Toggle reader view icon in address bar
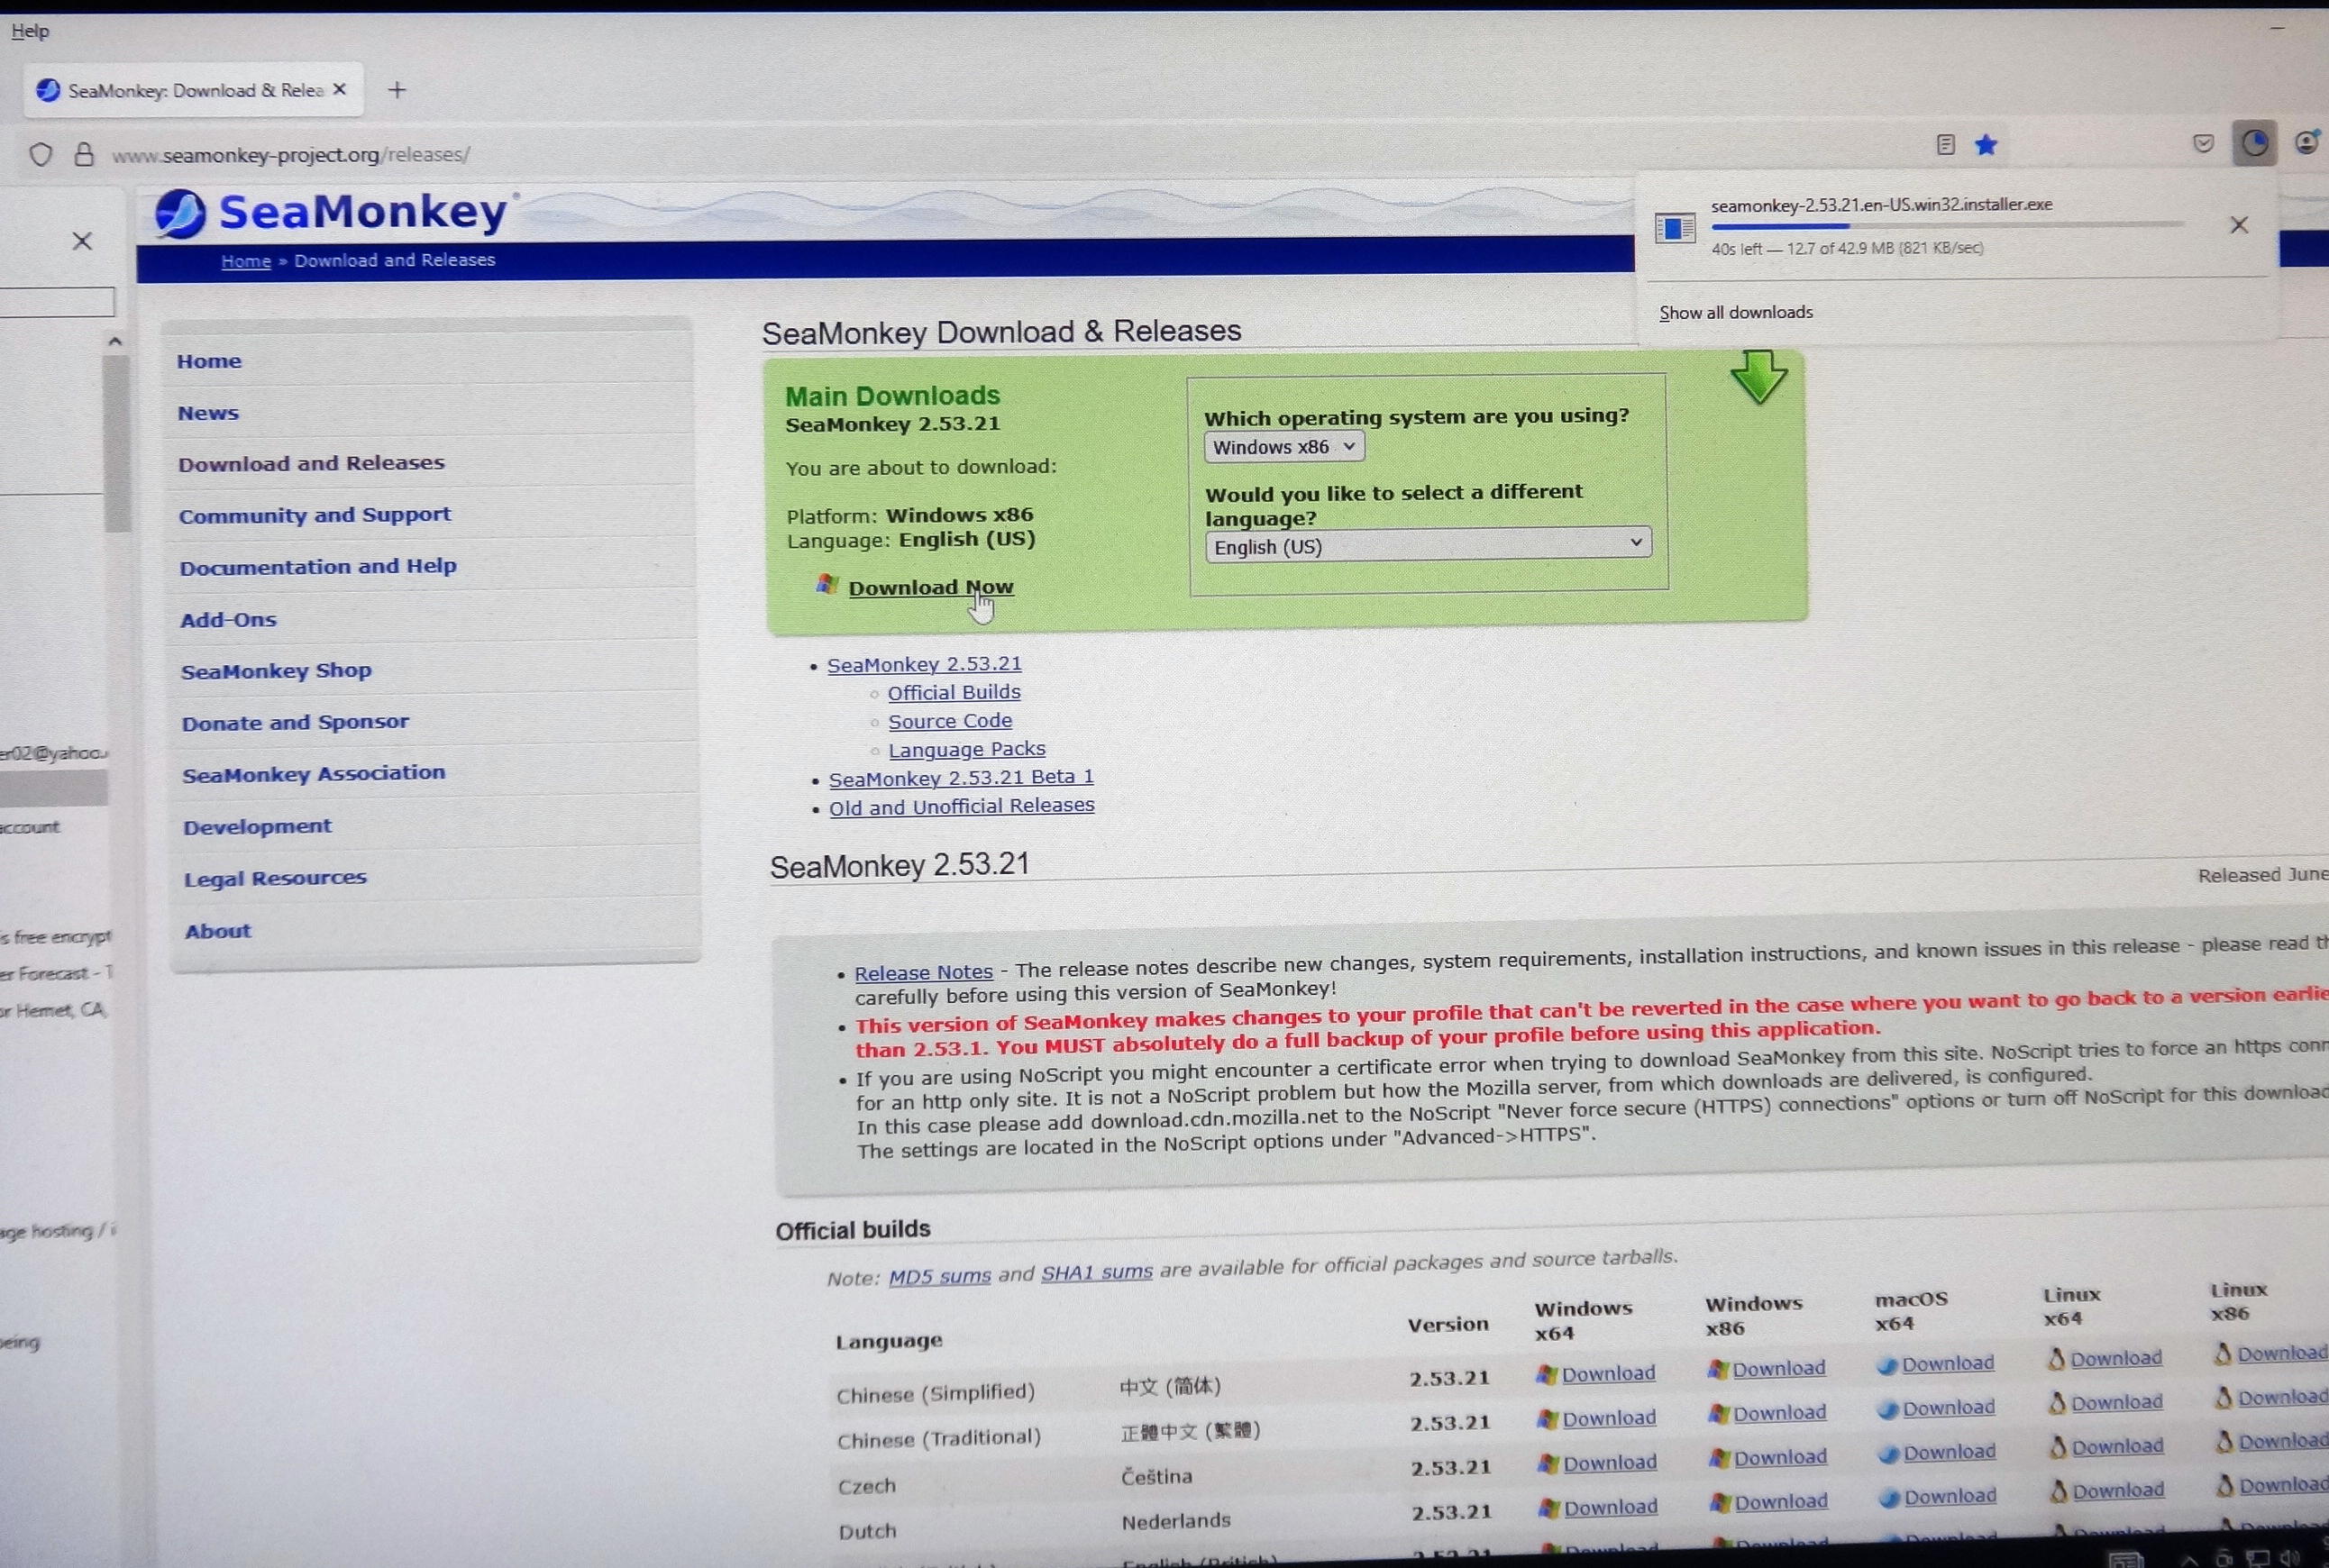This screenshot has width=2329, height=1568. tap(1945, 145)
